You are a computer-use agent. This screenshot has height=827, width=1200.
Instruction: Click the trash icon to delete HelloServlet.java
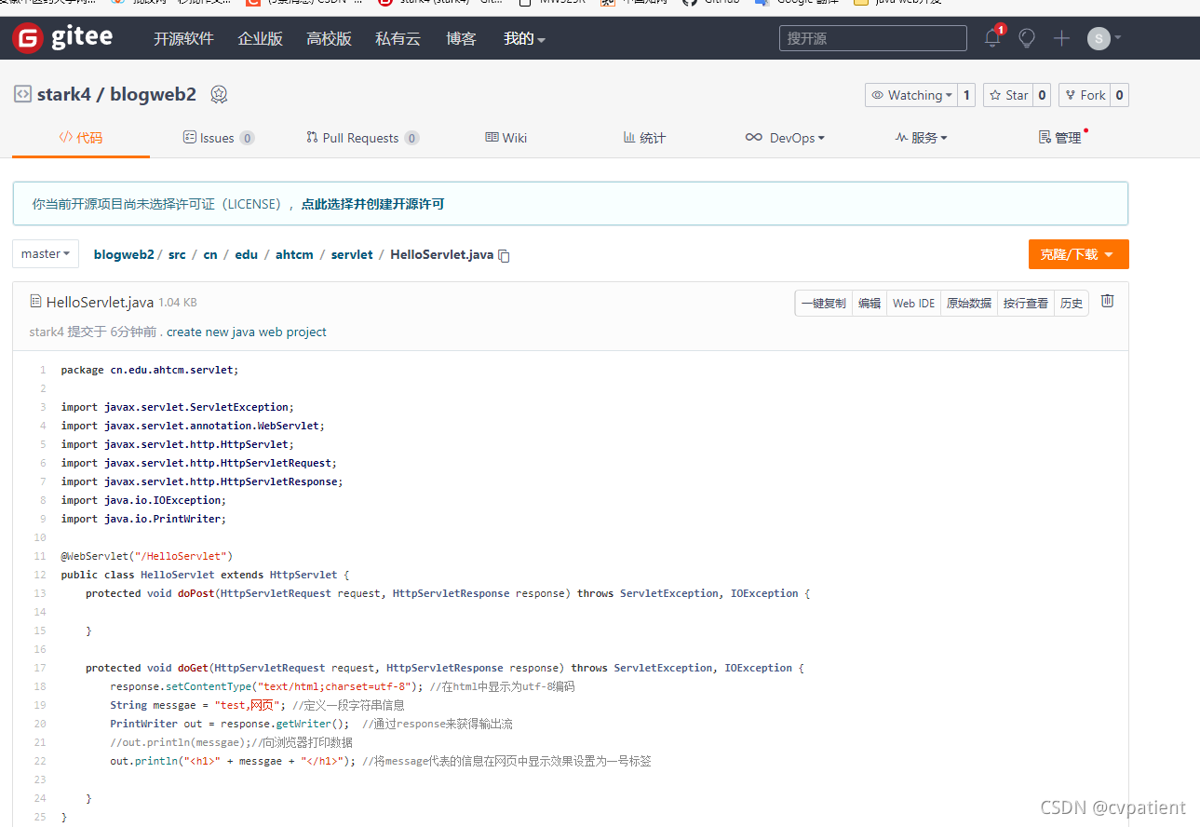1107,300
